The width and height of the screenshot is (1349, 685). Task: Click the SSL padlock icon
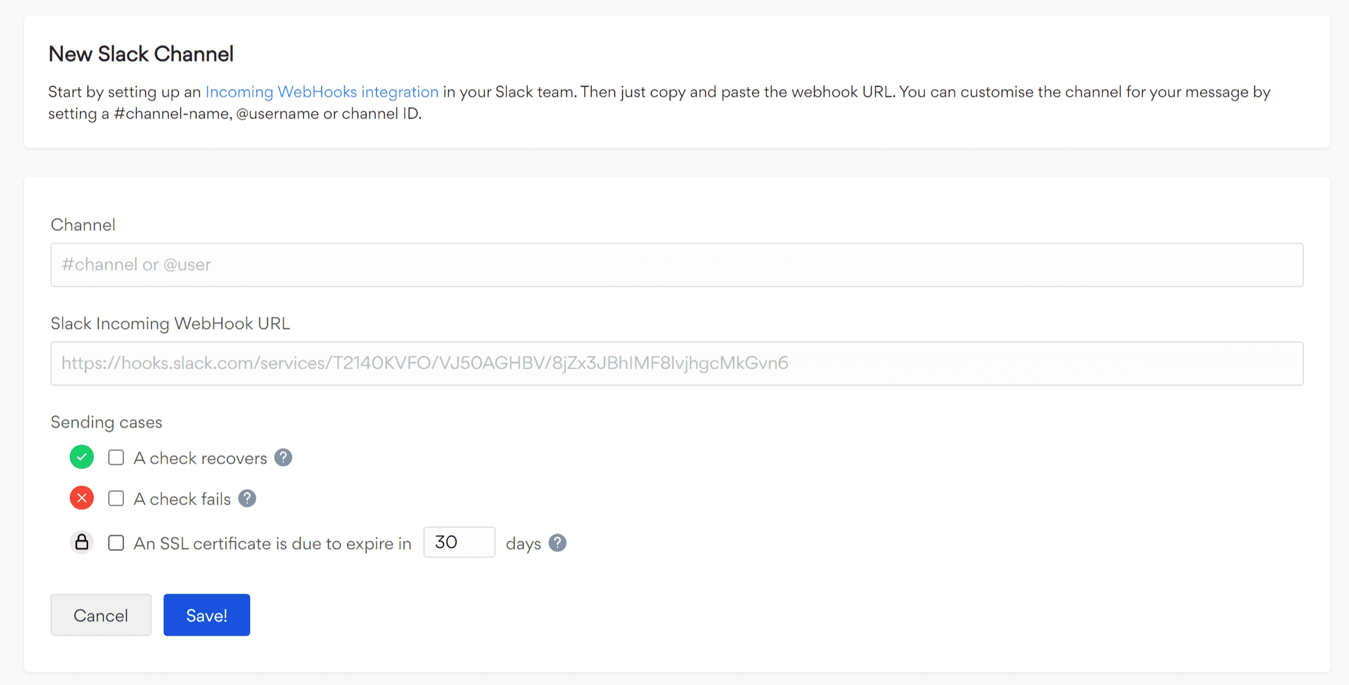(x=82, y=542)
